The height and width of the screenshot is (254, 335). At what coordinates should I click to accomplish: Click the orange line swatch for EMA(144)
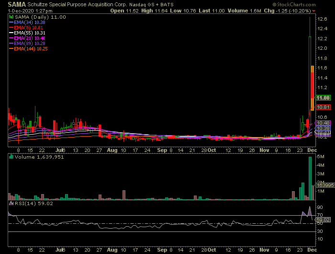click(x=11, y=49)
